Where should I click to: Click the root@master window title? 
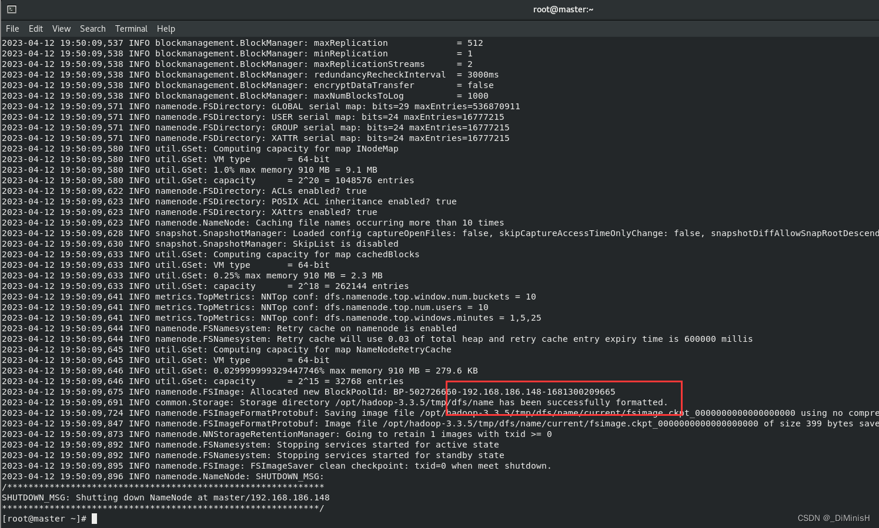coord(563,9)
